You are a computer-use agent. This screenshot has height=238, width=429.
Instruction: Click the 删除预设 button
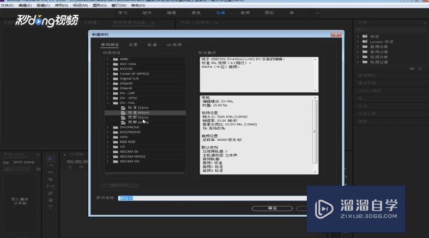(x=119, y=185)
